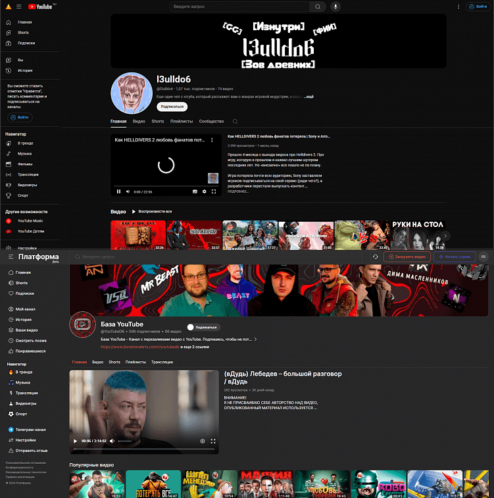Screen dimensions: 494x498
Task: Toggle the База YouTube Подписаться switch
Action: (203, 327)
